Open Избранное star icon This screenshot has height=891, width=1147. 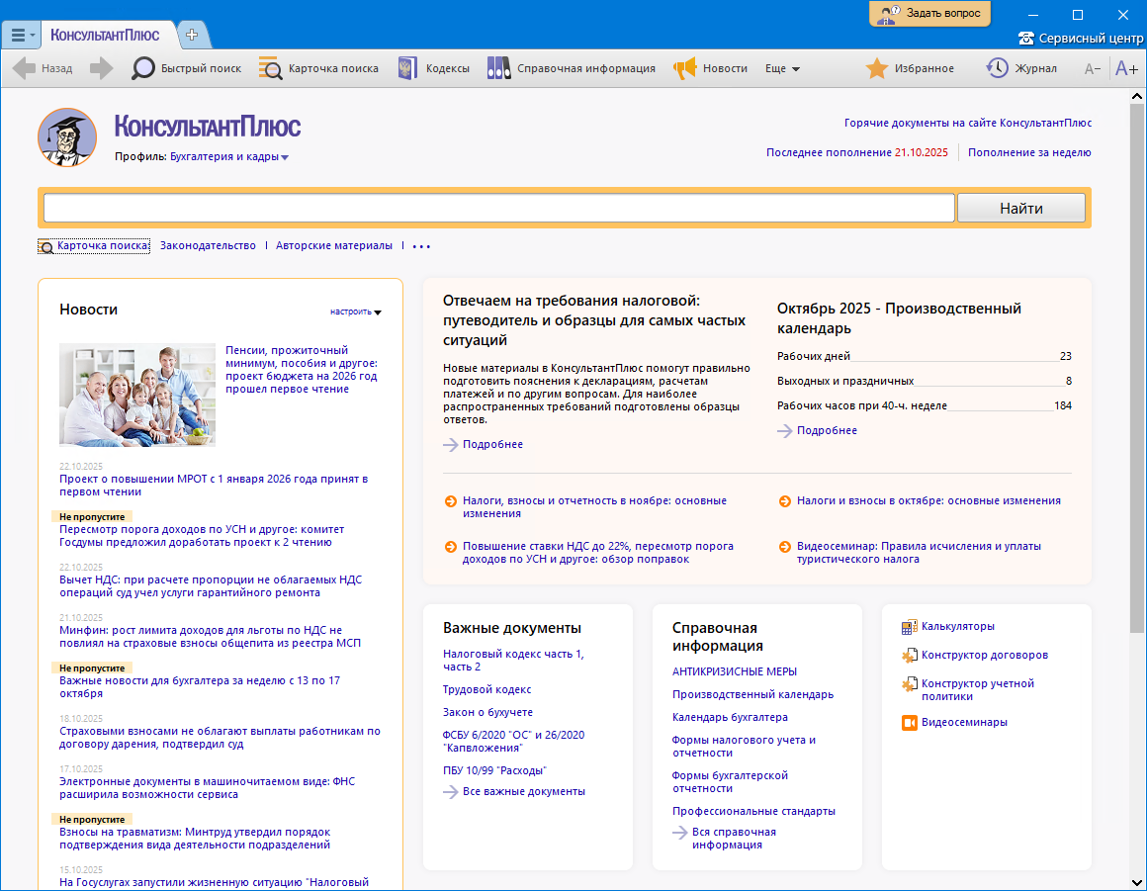(x=876, y=68)
